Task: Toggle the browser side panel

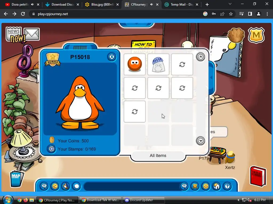Action: (x=250, y=14)
